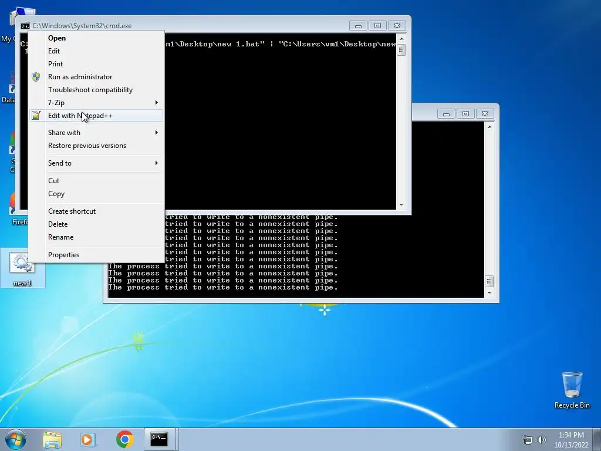
Task: Open the Share with submenu
Action: pyautogui.click(x=96, y=133)
